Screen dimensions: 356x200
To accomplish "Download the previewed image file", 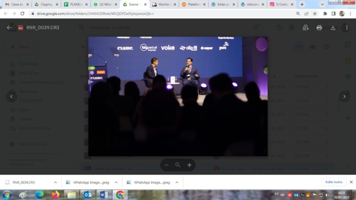I will 333,28.
